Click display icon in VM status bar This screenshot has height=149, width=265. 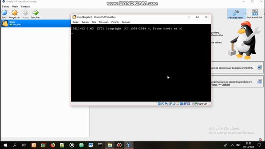point(181,104)
